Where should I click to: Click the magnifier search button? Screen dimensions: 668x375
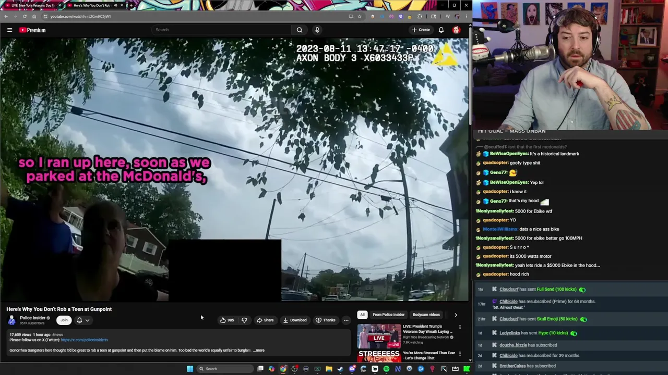tap(300, 30)
